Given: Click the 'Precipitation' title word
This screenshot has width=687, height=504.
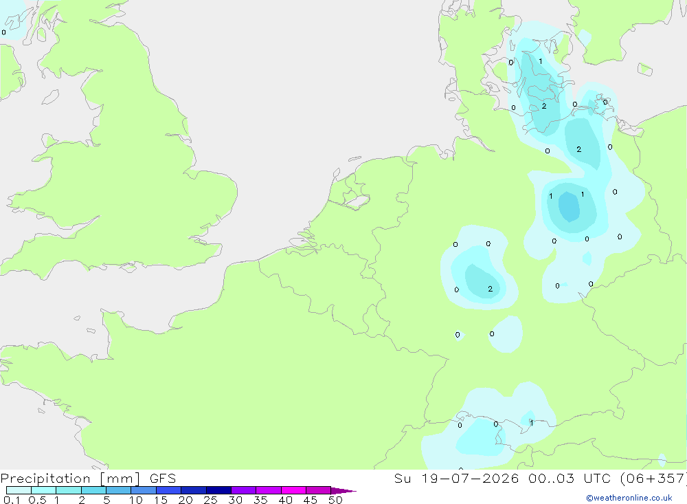Looking at the screenshot, I should coord(45,479).
